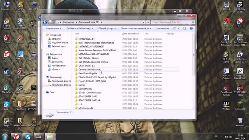Select the Opera desktop icon
The width and height of the screenshot is (249, 140).
point(7,39)
